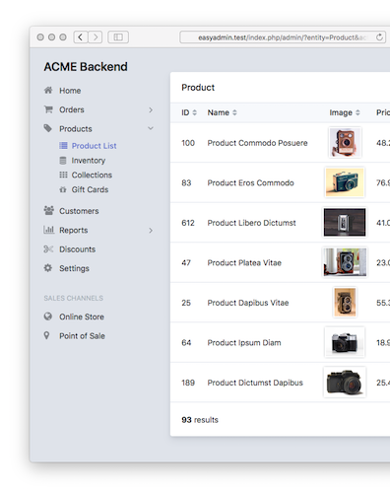This screenshot has height=493, width=390.
Task: Click the Reports bar chart icon
Action: [x=48, y=230]
